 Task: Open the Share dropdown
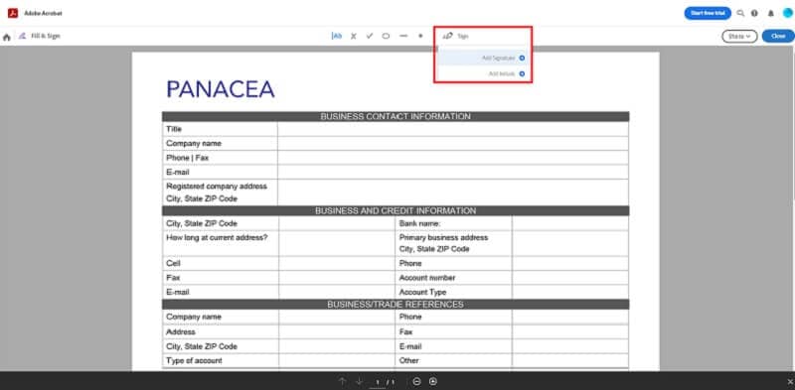pyautogui.click(x=739, y=37)
